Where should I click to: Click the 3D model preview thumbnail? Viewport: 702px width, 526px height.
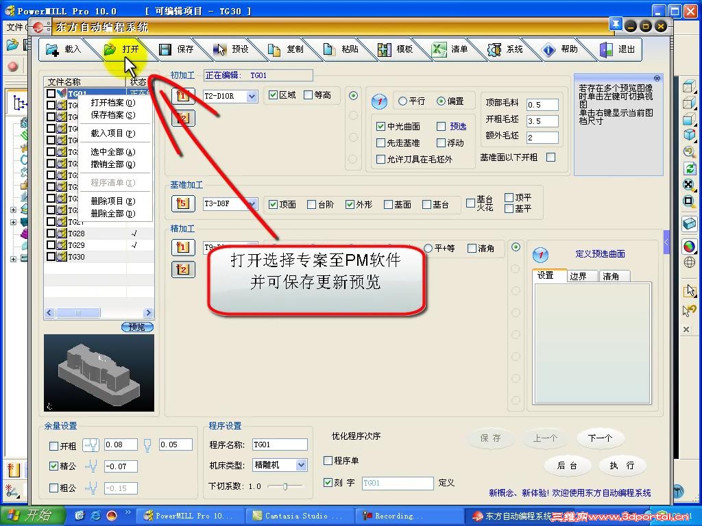point(99,373)
